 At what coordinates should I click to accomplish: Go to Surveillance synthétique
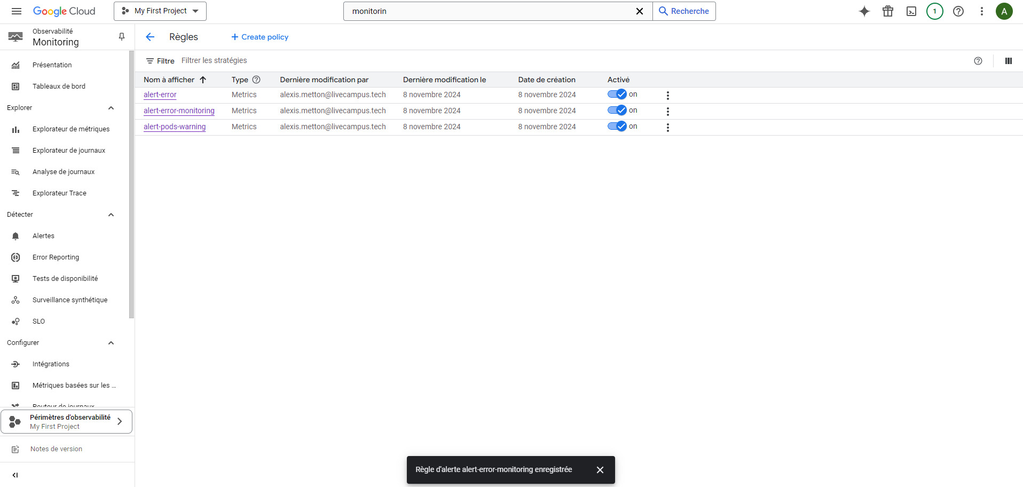point(69,300)
